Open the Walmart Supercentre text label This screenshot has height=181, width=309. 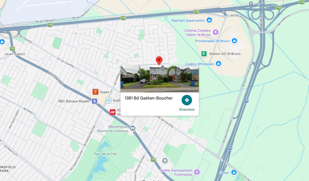[x=188, y=21]
